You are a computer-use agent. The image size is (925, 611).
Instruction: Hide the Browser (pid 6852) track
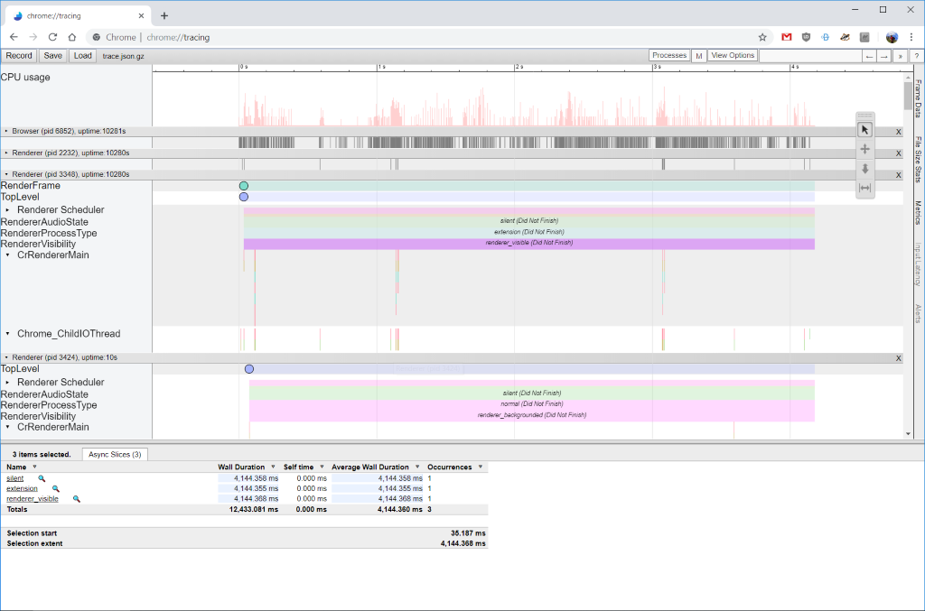pyautogui.click(x=898, y=131)
